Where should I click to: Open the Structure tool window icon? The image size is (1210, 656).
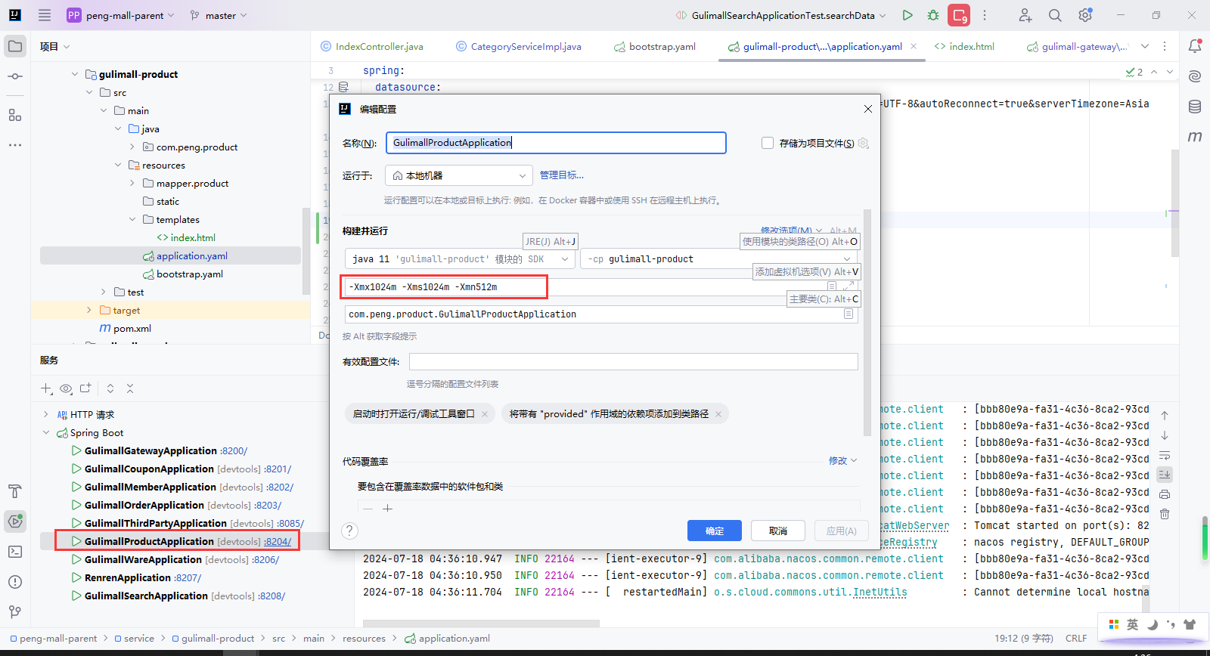point(15,115)
